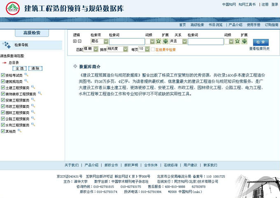
Task: Open the 查看检索历史 link
Action: coord(260,49)
